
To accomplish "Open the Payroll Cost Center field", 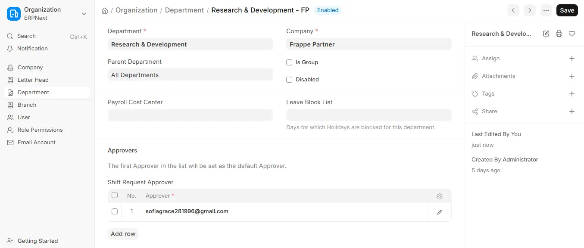I will point(191,115).
